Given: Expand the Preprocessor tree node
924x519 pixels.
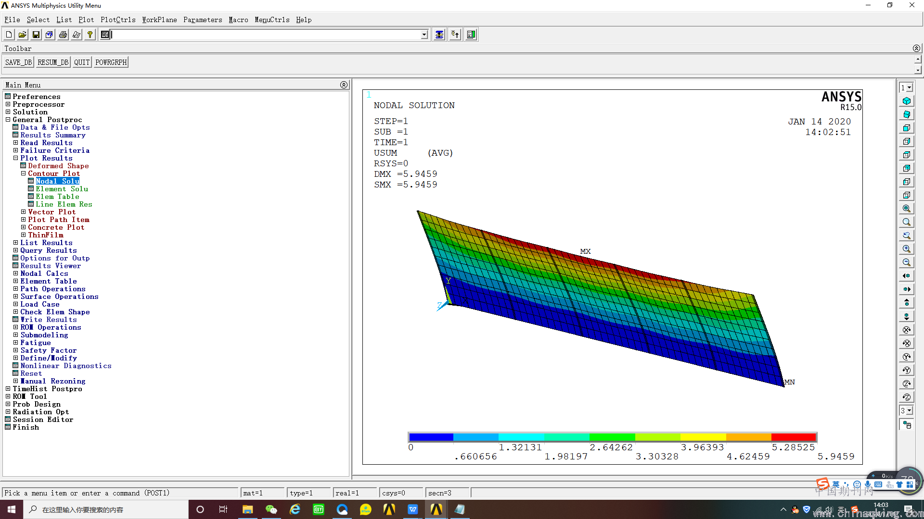Looking at the screenshot, I should point(8,104).
